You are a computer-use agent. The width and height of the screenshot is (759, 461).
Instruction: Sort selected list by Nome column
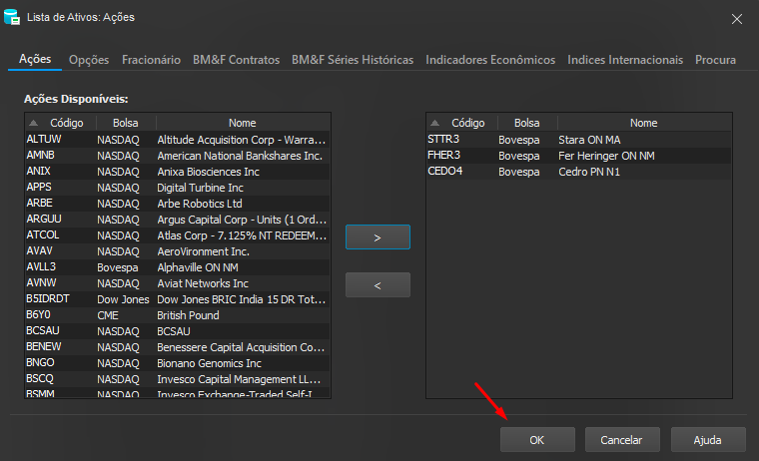tap(644, 123)
